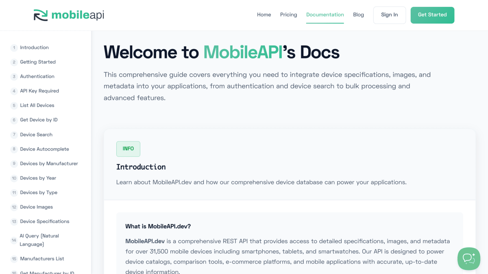Click the bold MobileAPI.dev paragraph text
Image resolution: width=488 pixels, height=274 pixels.
click(x=145, y=241)
